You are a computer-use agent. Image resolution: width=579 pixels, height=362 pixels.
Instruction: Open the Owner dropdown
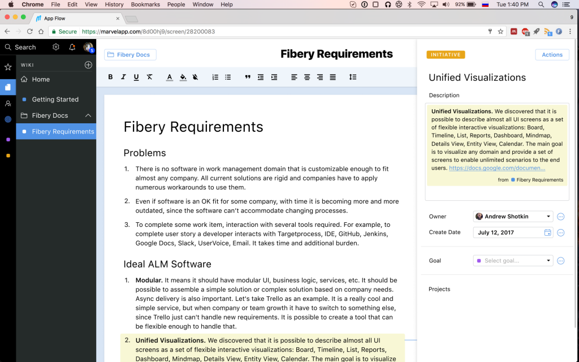[513, 217]
